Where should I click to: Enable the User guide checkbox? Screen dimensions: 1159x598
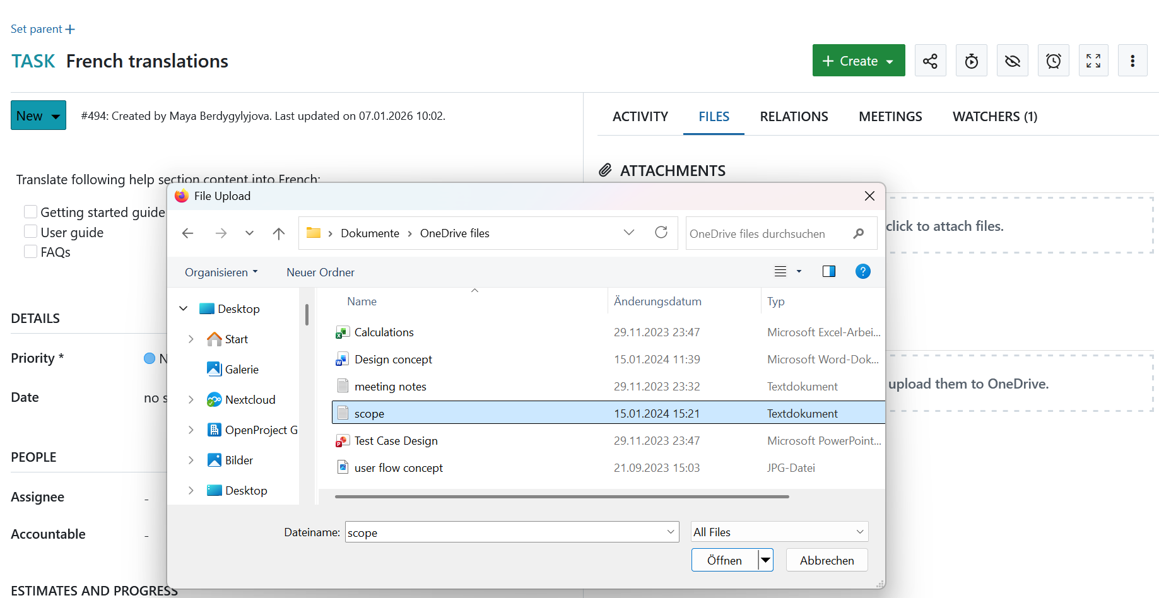coord(30,232)
